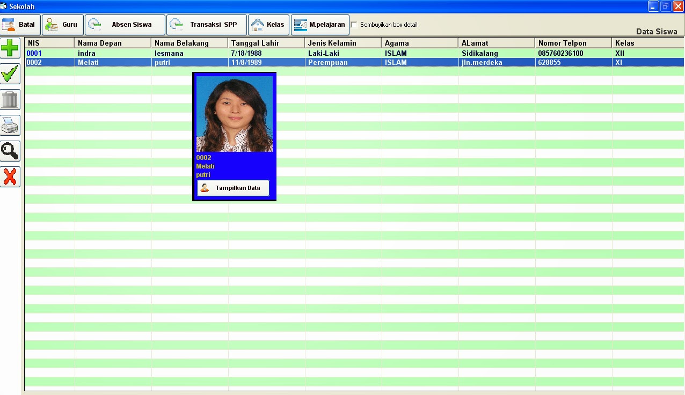Click the address cell 'jln.merdeka'
685x395 pixels.
(497, 62)
